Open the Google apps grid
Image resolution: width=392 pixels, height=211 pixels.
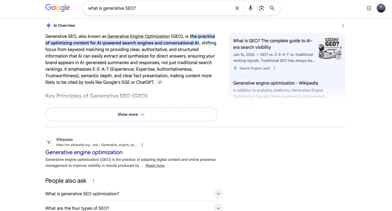pos(369,8)
